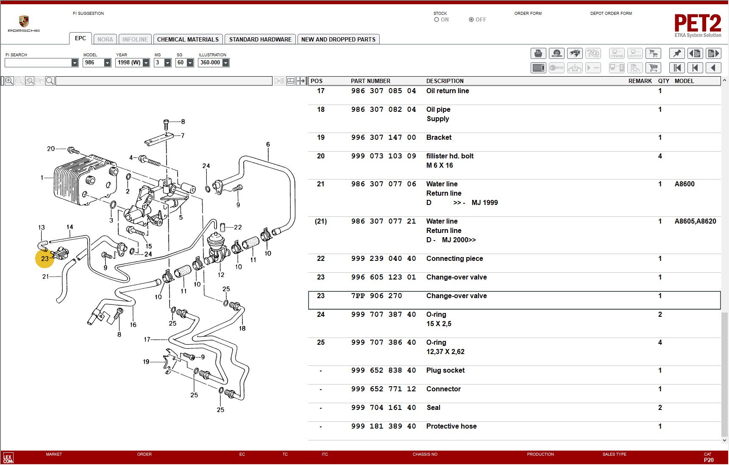Click highlighted hotspot 23 in the diagram
Screen dimensions: 729x465
[45, 258]
